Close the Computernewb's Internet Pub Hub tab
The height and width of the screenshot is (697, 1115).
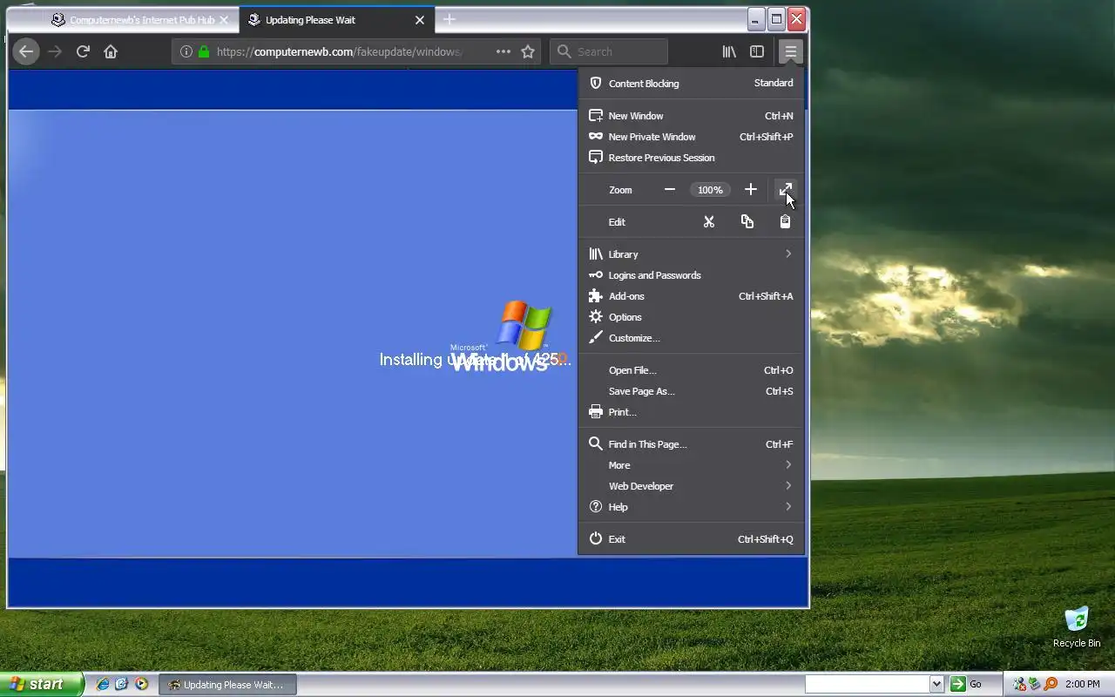click(x=224, y=19)
